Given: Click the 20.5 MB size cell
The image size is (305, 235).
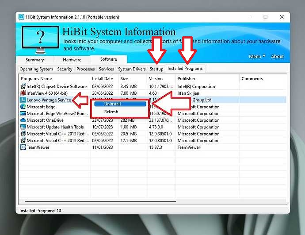Looking at the screenshot, I should click(129, 134).
